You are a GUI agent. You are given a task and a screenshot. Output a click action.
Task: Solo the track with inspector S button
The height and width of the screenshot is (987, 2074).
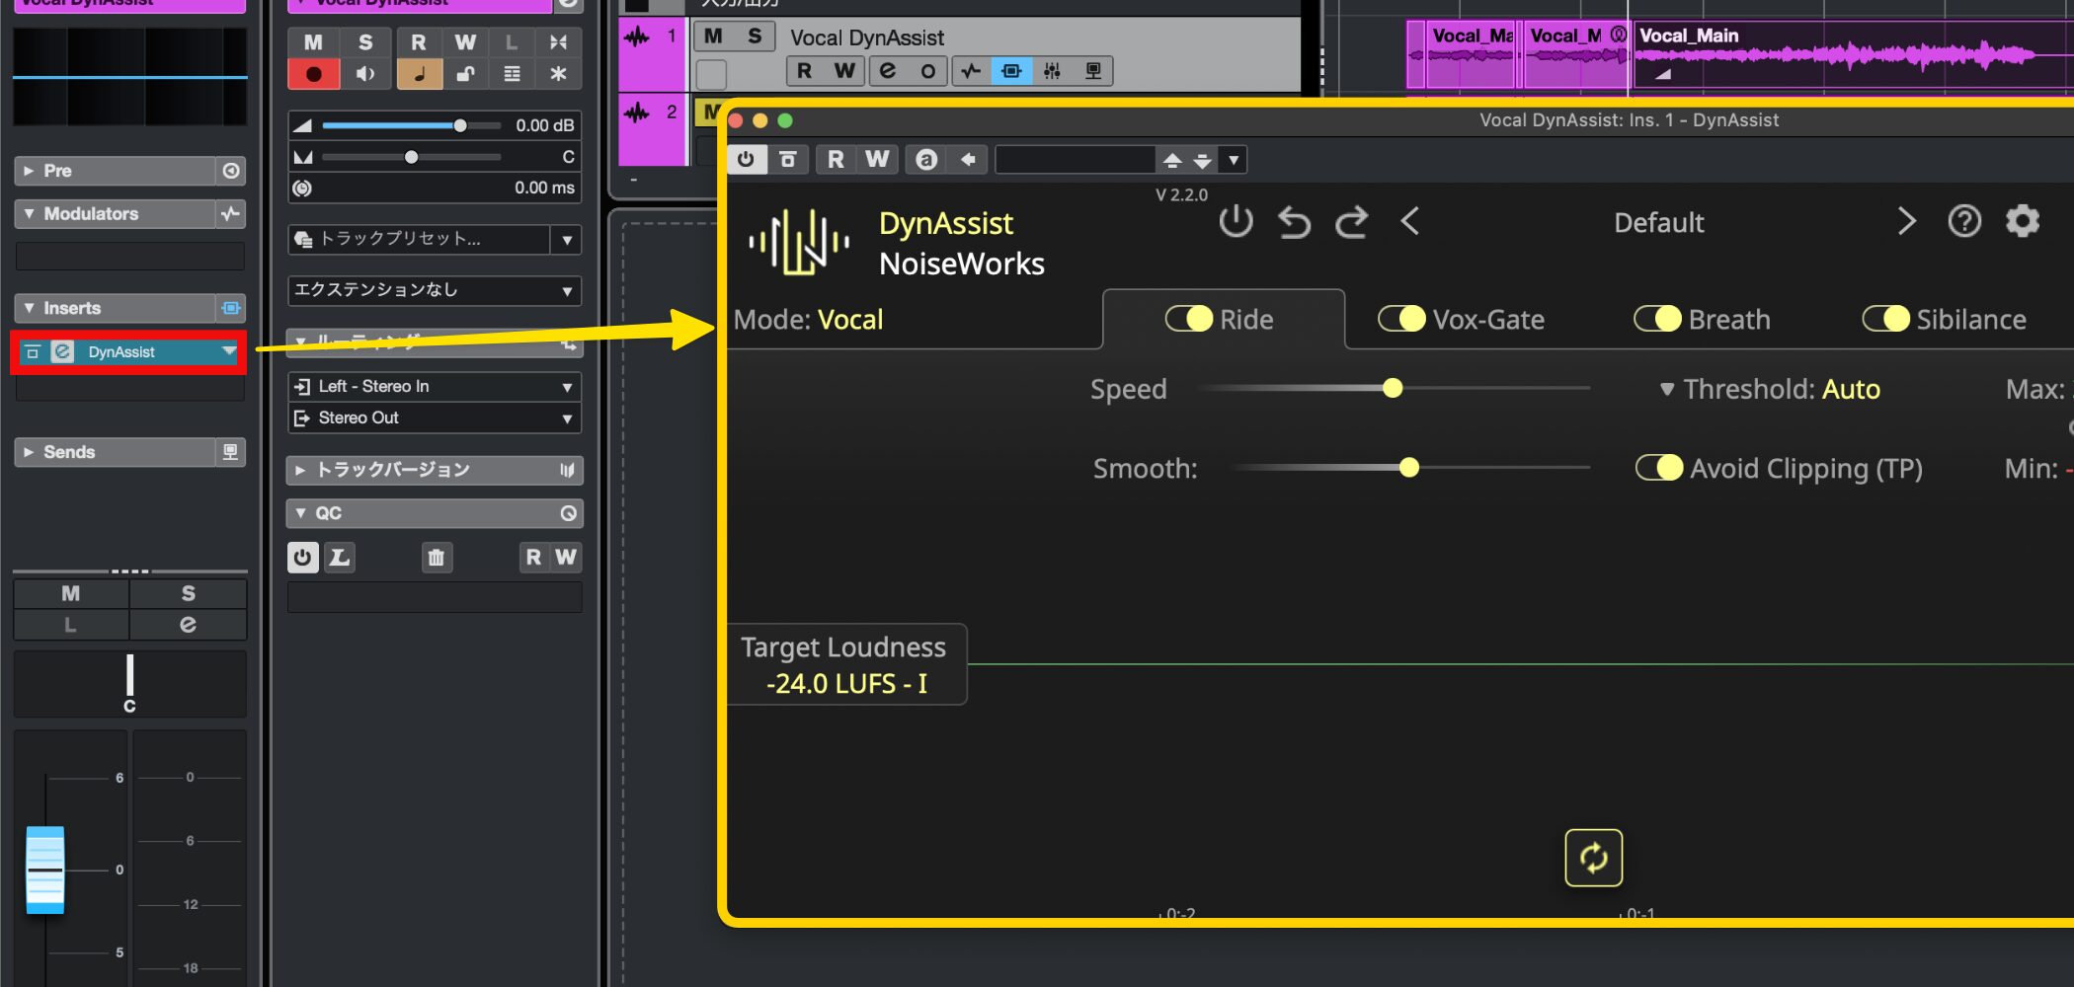(365, 42)
